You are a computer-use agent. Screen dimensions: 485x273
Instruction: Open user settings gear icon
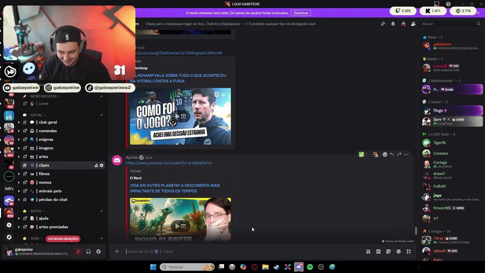coord(99,251)
